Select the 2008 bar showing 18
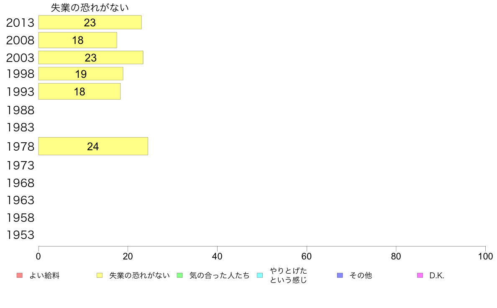The height and width of the screenshot is (308, 497). pos(78,40)
